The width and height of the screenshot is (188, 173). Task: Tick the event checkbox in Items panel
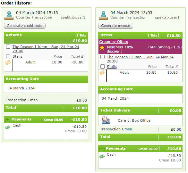coord(102,57)
